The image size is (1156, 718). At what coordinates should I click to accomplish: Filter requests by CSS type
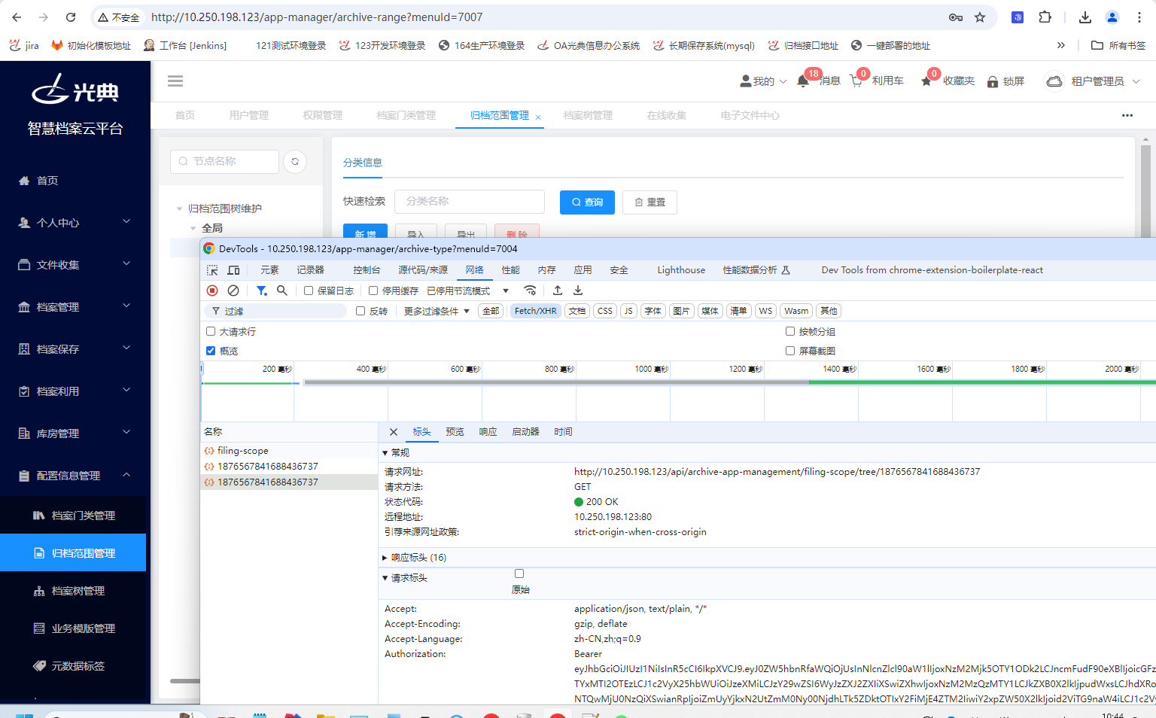coord(605,311)
